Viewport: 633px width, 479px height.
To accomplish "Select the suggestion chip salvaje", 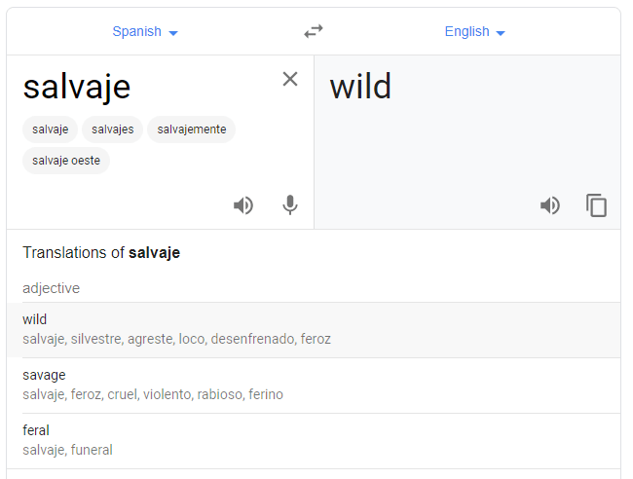I will [x=50, y=129].
